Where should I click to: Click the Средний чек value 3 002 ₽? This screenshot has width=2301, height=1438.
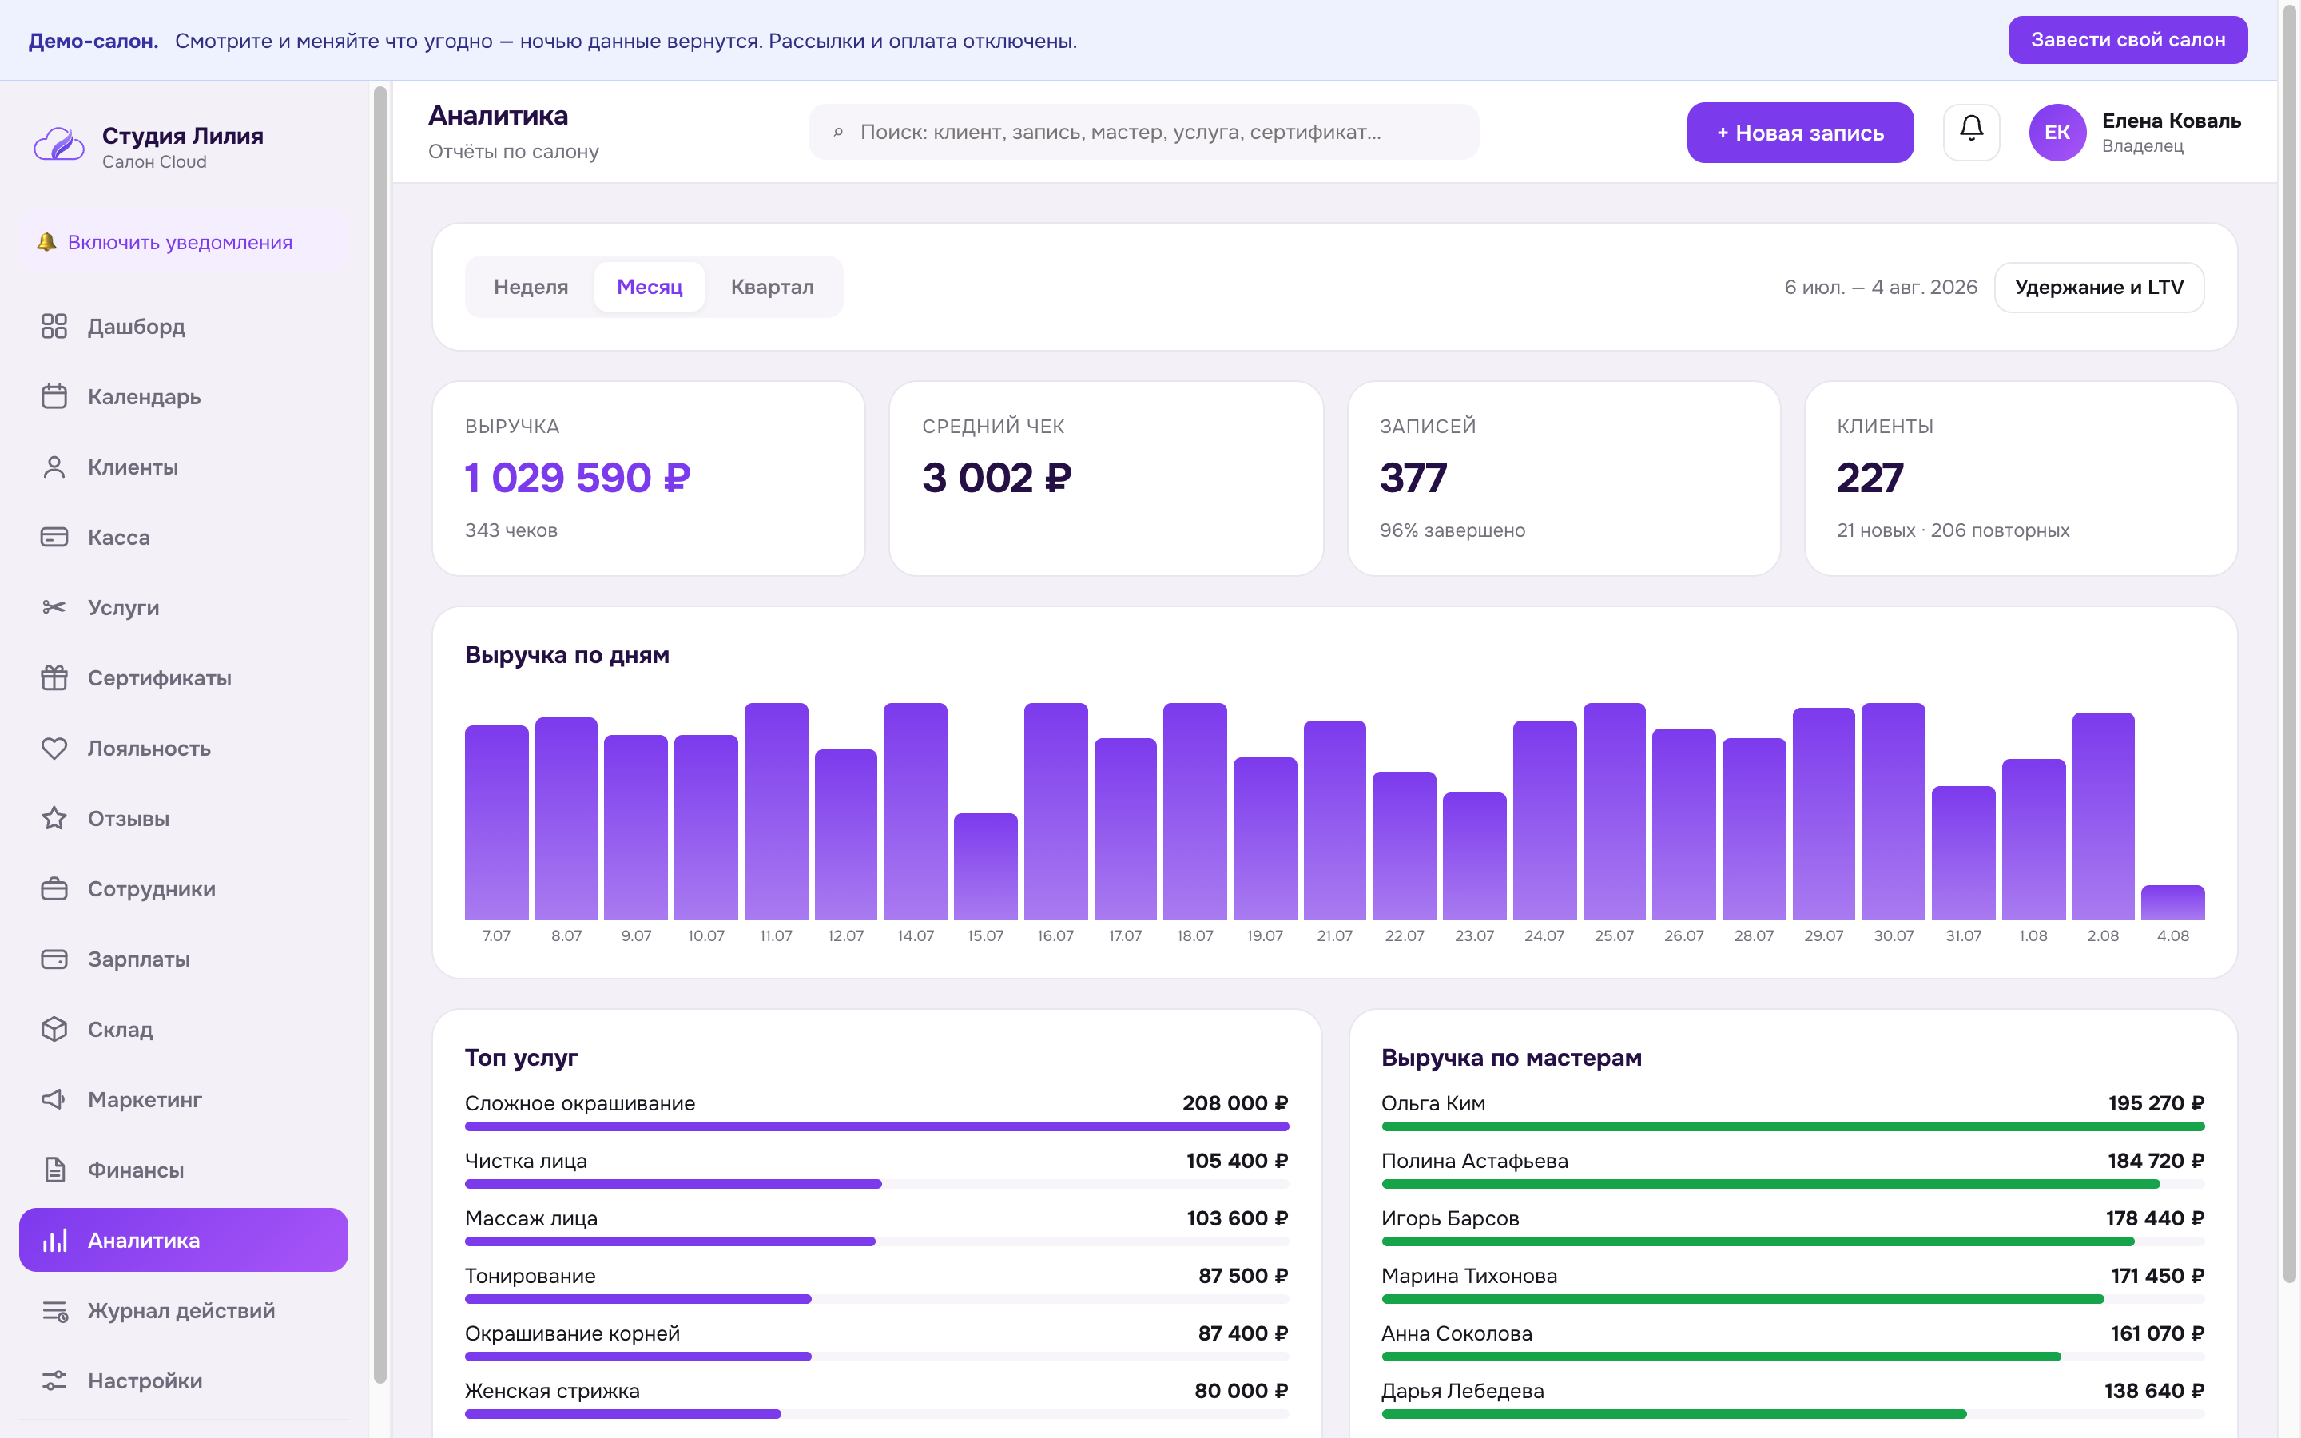point(996,478)
